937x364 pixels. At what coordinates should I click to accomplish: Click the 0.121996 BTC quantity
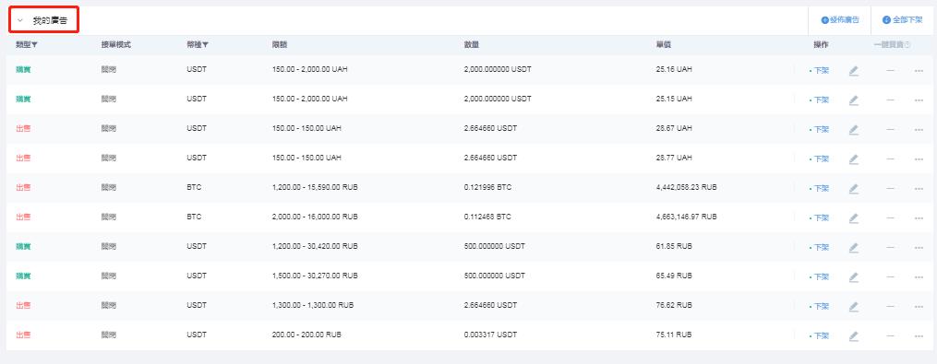pyautogui.click(x=487, y=187)
